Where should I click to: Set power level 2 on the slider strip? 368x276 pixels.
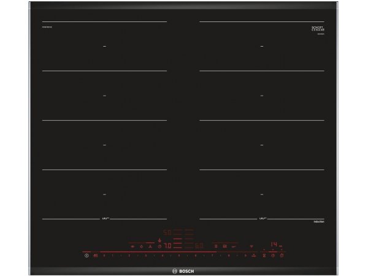click(129, 255)
